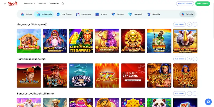This screenshot has width=214, height=107.
Task: Go to Kolikkopelit in top navigation
Action: (x=30, y=3)
